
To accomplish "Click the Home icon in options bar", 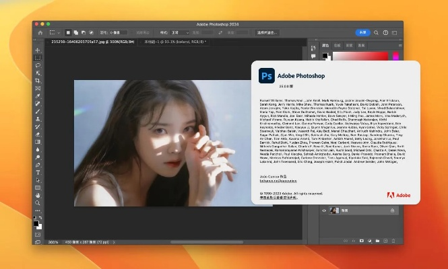I will [x=40, y=32].
